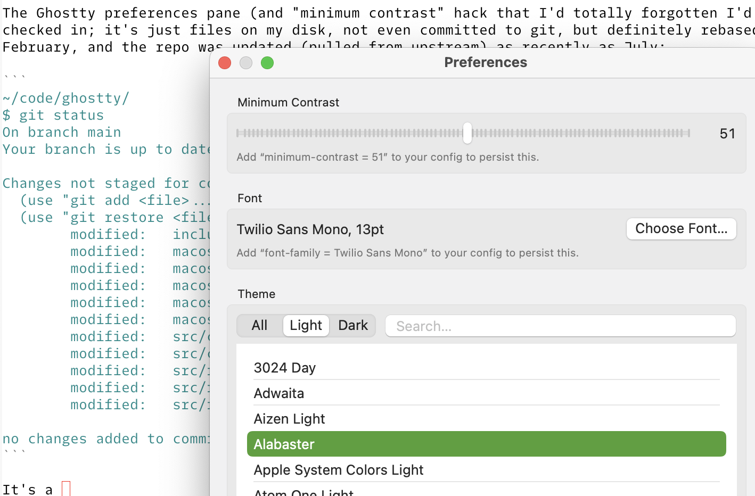Click the 'Your branch is up to date' line

106,150
